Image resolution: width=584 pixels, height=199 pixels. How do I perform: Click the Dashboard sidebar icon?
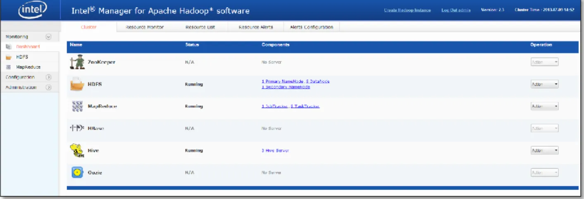coord(9,47)
